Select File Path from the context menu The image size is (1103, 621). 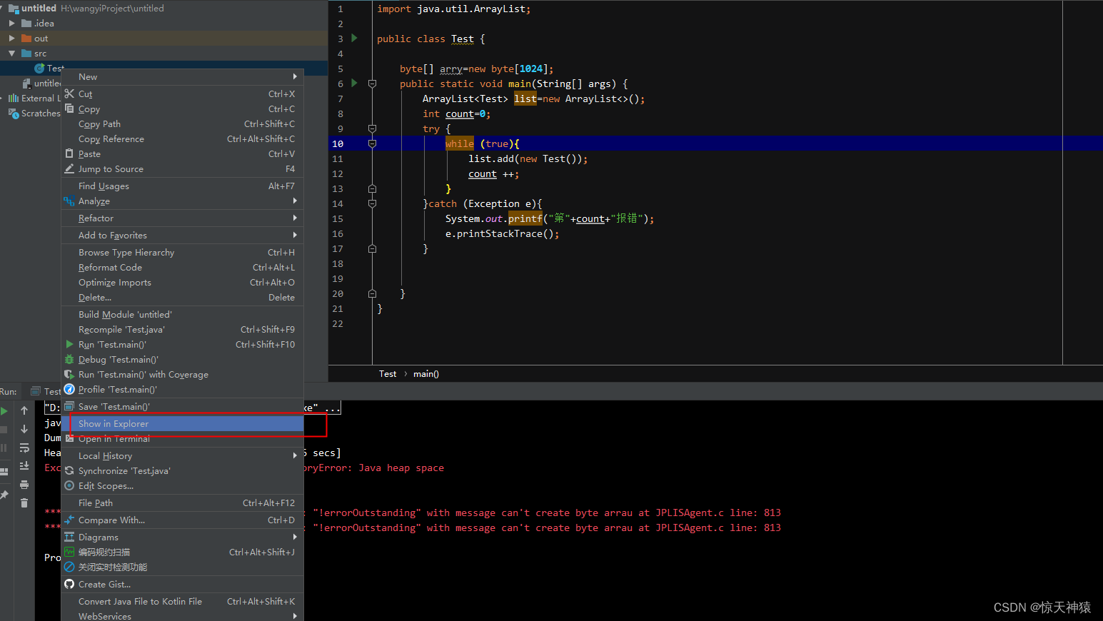[182, 503]
